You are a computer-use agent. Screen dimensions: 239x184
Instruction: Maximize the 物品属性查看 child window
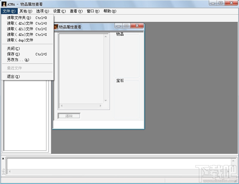click(126, 26)
